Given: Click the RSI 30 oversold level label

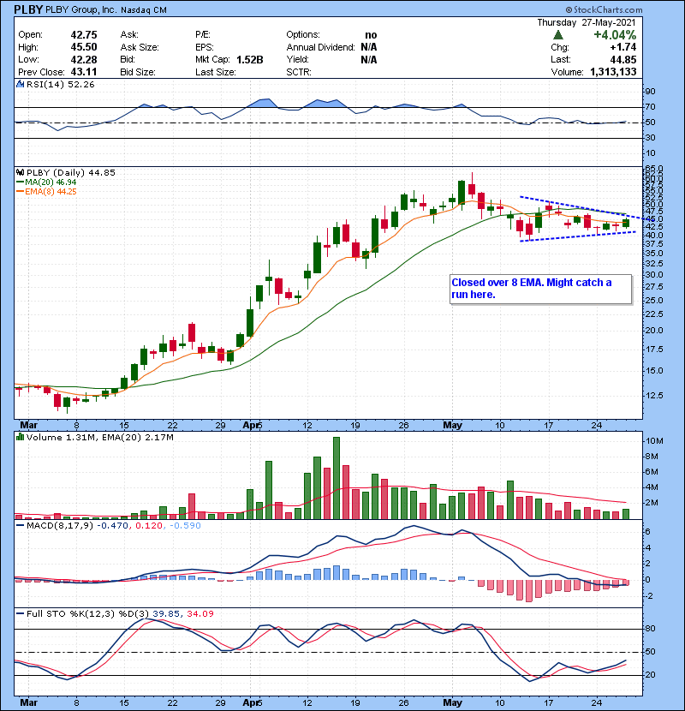Looking at the screenshot, I should pos(650,137).
